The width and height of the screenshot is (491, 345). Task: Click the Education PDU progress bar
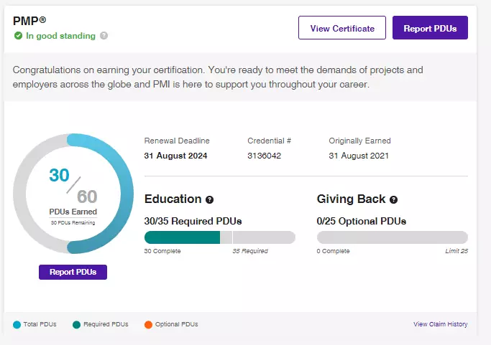click(219, 237)
